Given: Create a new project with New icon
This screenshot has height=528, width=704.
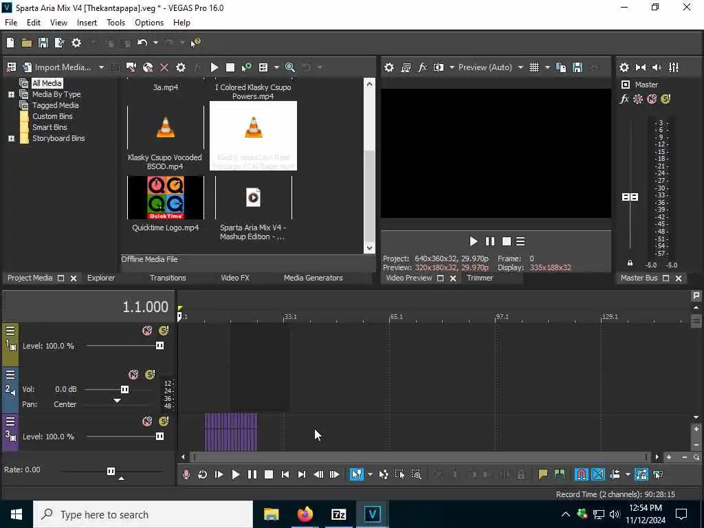Looking at the screenshot, I should click(10, 43).
